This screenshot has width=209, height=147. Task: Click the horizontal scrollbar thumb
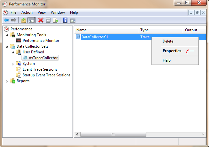[112, 134]
